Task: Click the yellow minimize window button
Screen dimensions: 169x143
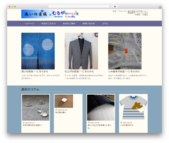Action: [12, 6]
